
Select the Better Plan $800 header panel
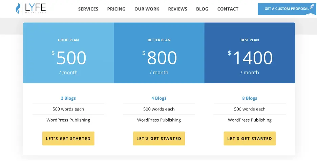click(159, 53)
